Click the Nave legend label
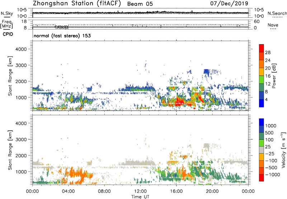The image size is (287, 199). coord(273,25)
